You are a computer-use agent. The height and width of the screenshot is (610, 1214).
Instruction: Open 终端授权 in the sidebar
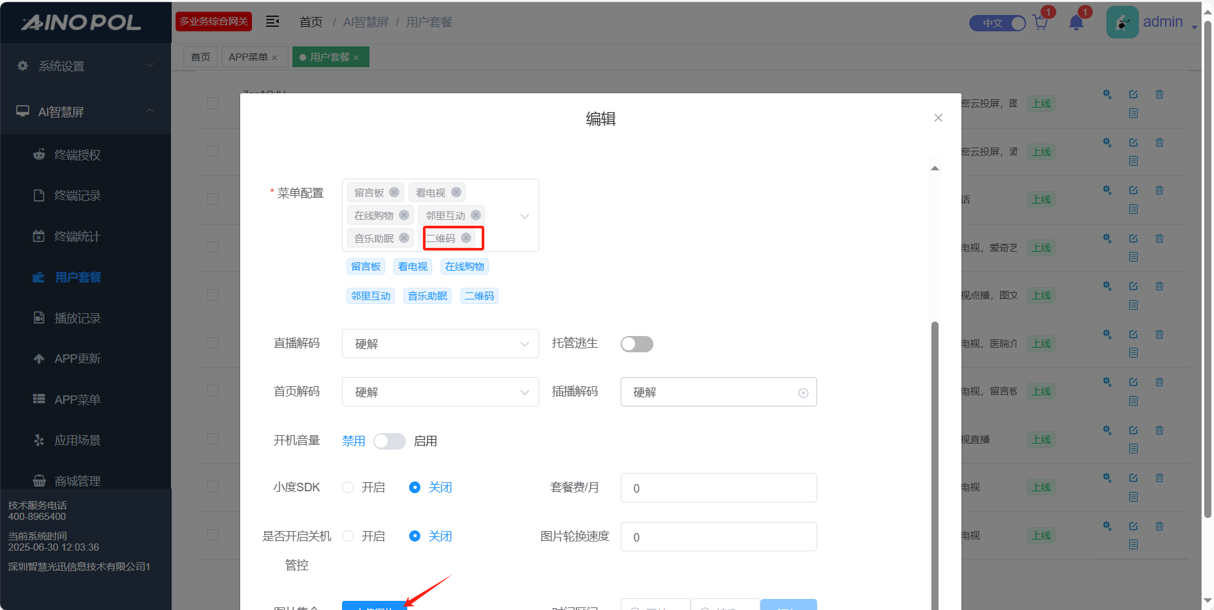click(77, 155)
